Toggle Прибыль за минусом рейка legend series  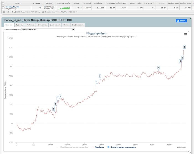point(73,147)
